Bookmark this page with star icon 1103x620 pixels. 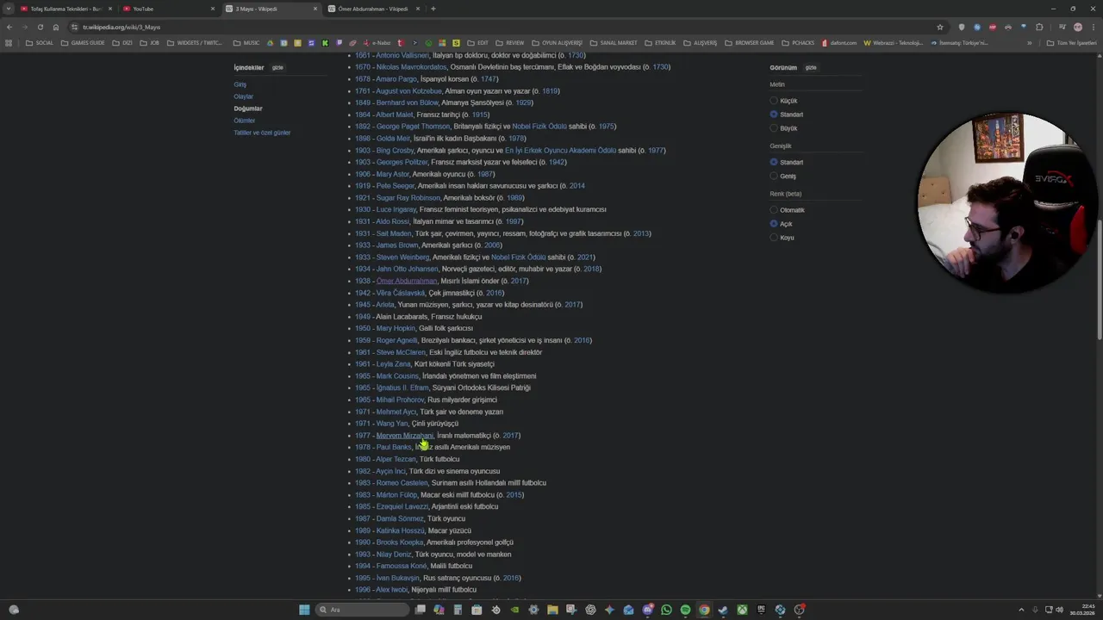[940, 27]
